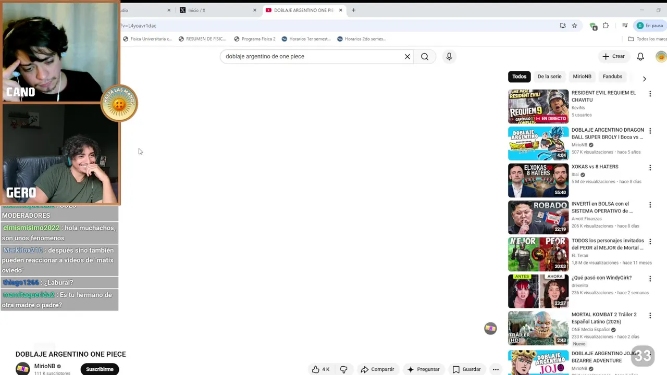Viewport: 667px width, 375px height.
Task: Open the browser extensions puzzle icon
Action: coord(606,26)
